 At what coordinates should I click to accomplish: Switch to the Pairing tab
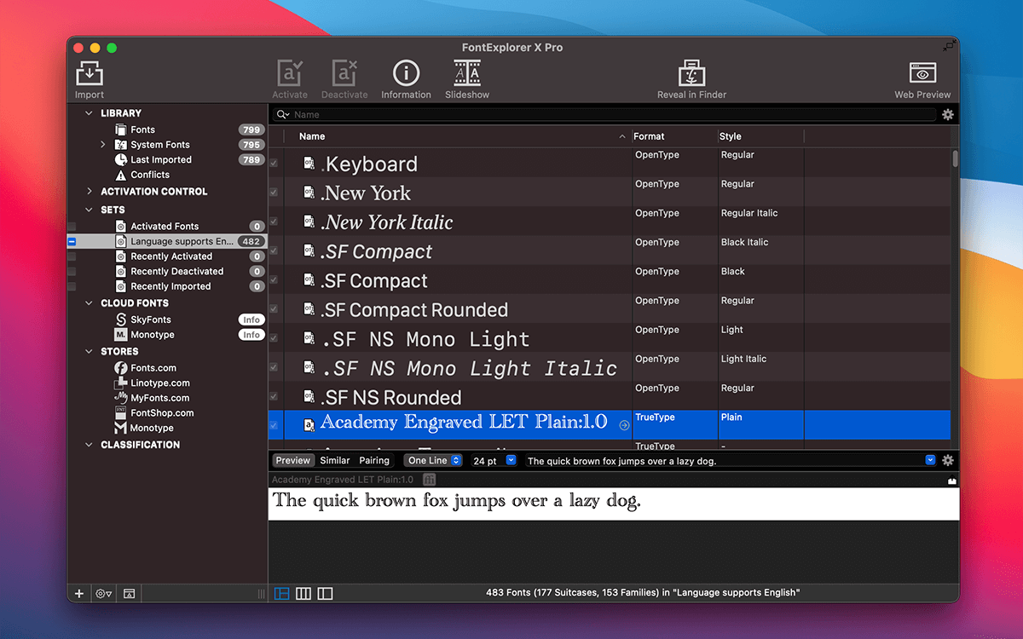pyautogui.click(x=374, y=460)
